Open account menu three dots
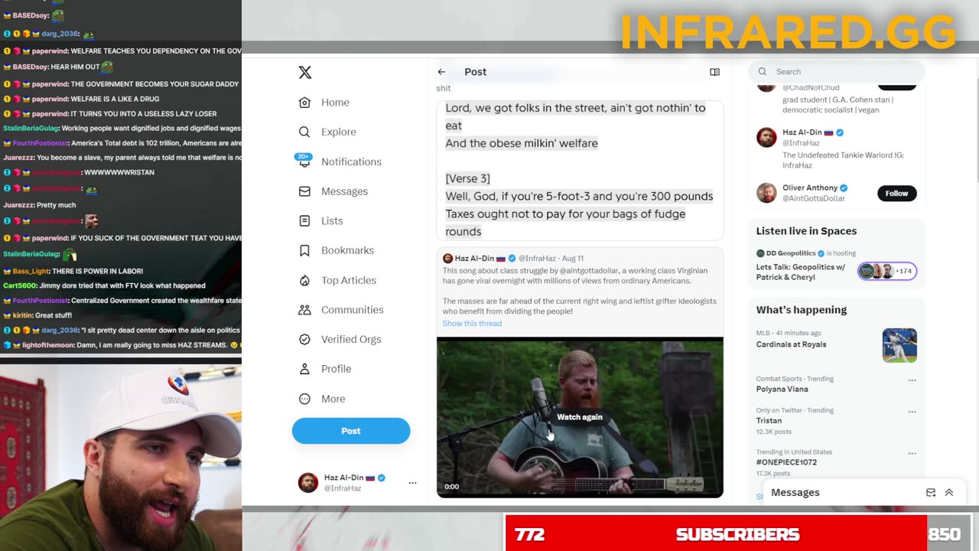This screenshot has height=551, width=979. (412, 483)
